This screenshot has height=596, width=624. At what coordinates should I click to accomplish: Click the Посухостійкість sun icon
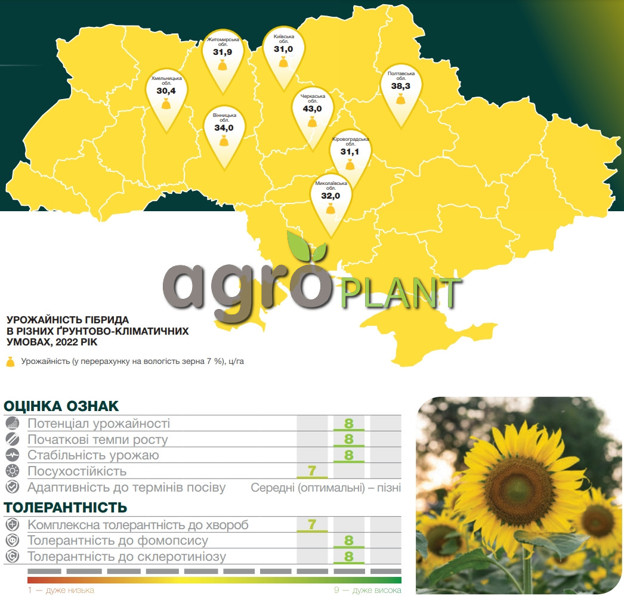pyautogui.click(x=13, y=471)
